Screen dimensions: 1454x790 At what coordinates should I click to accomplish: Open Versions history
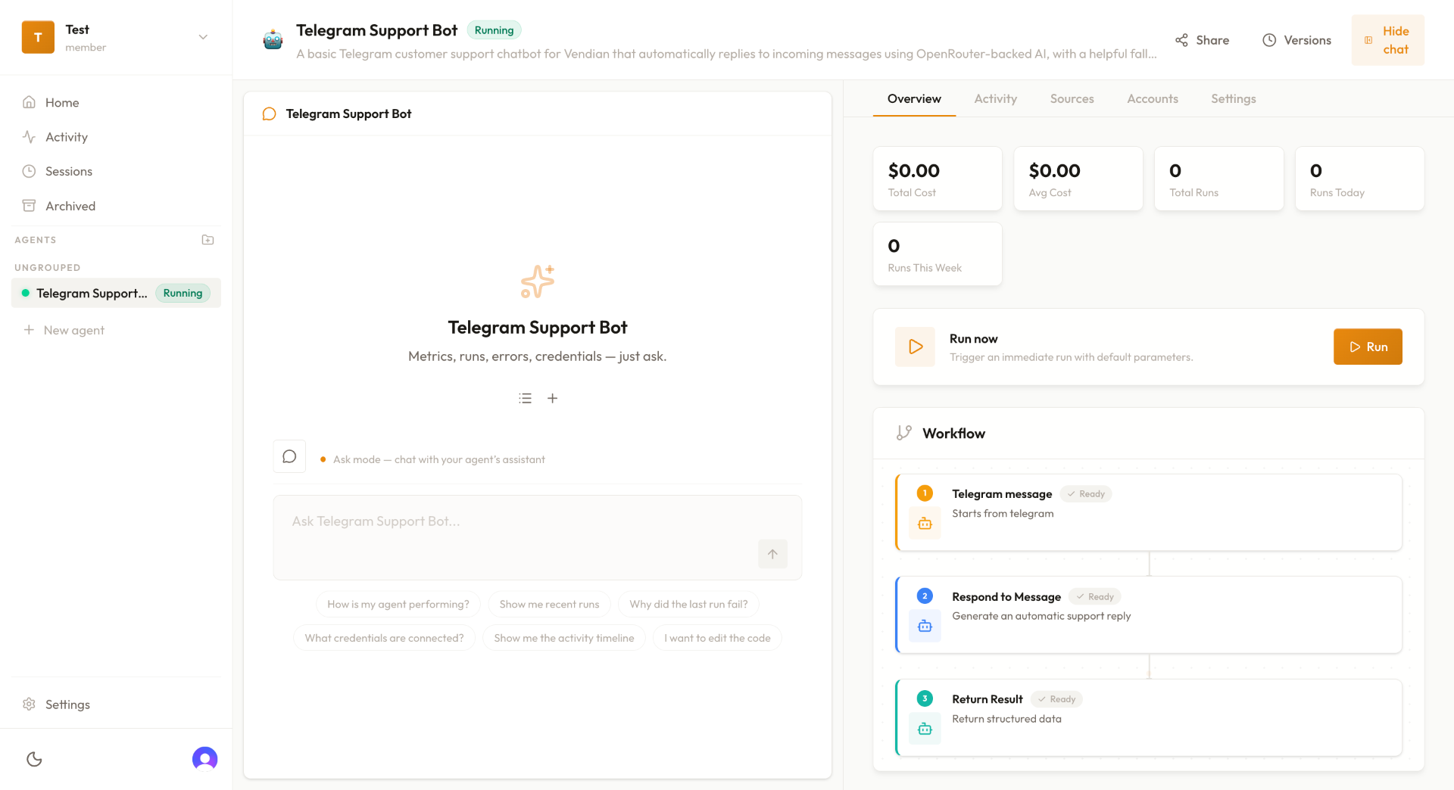coord(1296,40)
